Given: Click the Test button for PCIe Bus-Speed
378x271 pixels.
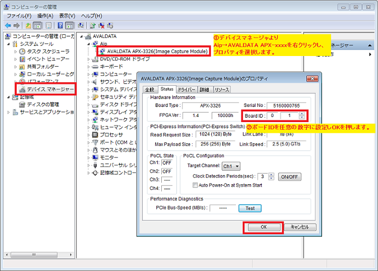Looking at the screenshot, I should click(x=250, y=208).
